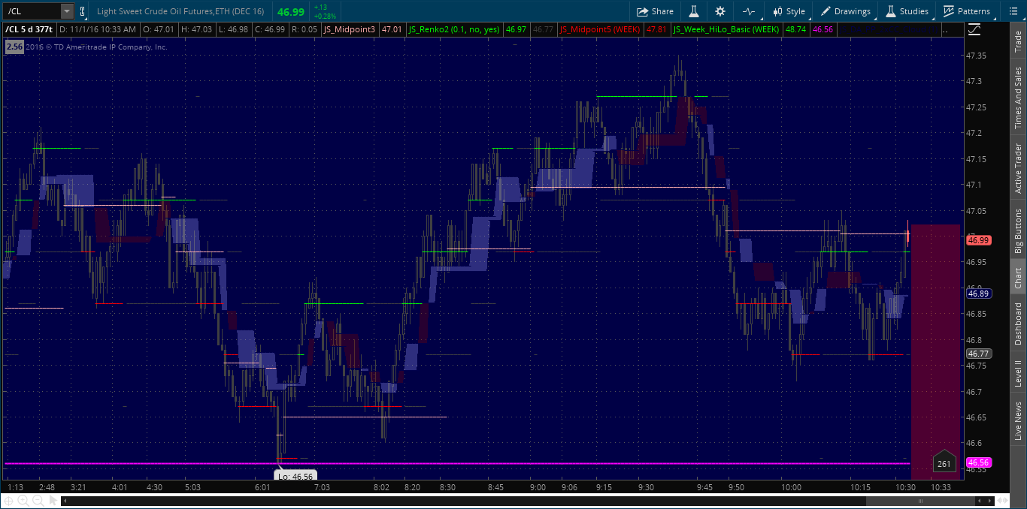Click the symbol link clip icon
The width and height of the screenshot is (1027, 509).
82,11
